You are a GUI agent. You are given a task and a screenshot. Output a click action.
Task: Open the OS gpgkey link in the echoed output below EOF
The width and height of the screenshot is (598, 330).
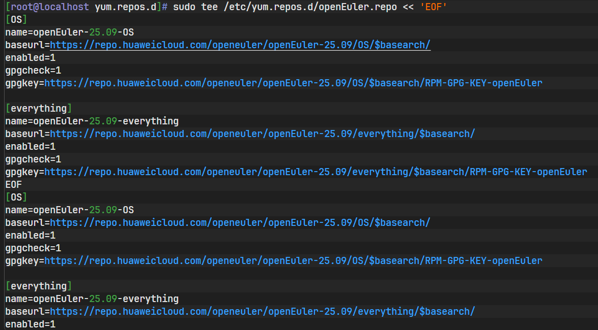[293, 261]
